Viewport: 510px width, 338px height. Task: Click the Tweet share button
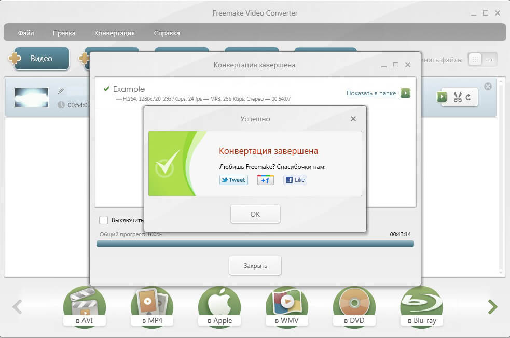tap(233, 180)
